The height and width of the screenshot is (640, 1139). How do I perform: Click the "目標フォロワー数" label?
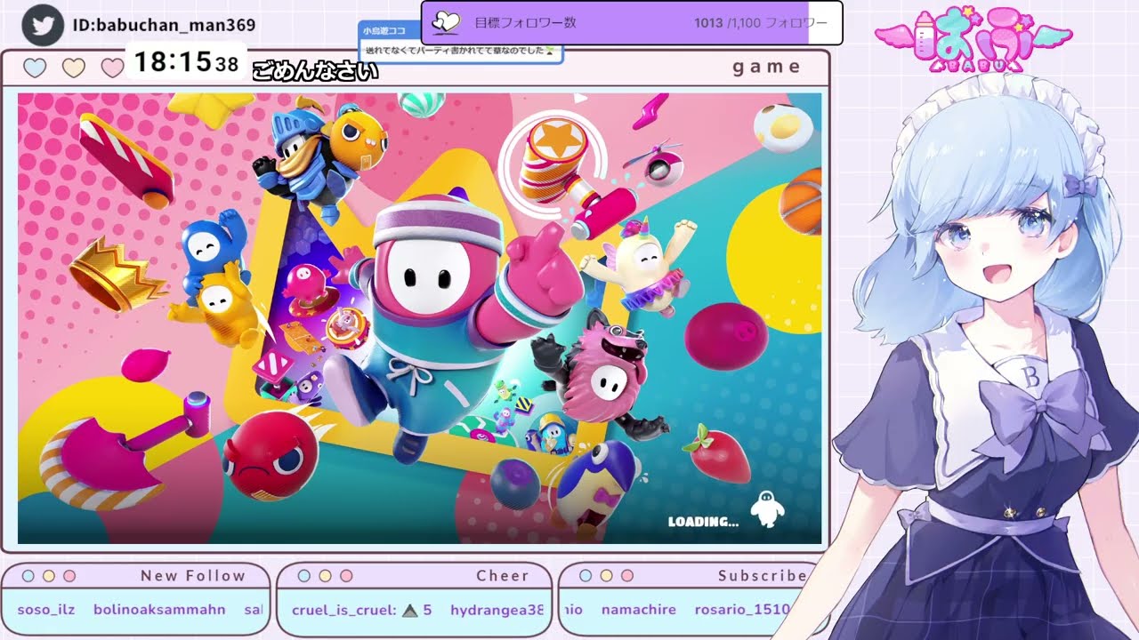526,23
